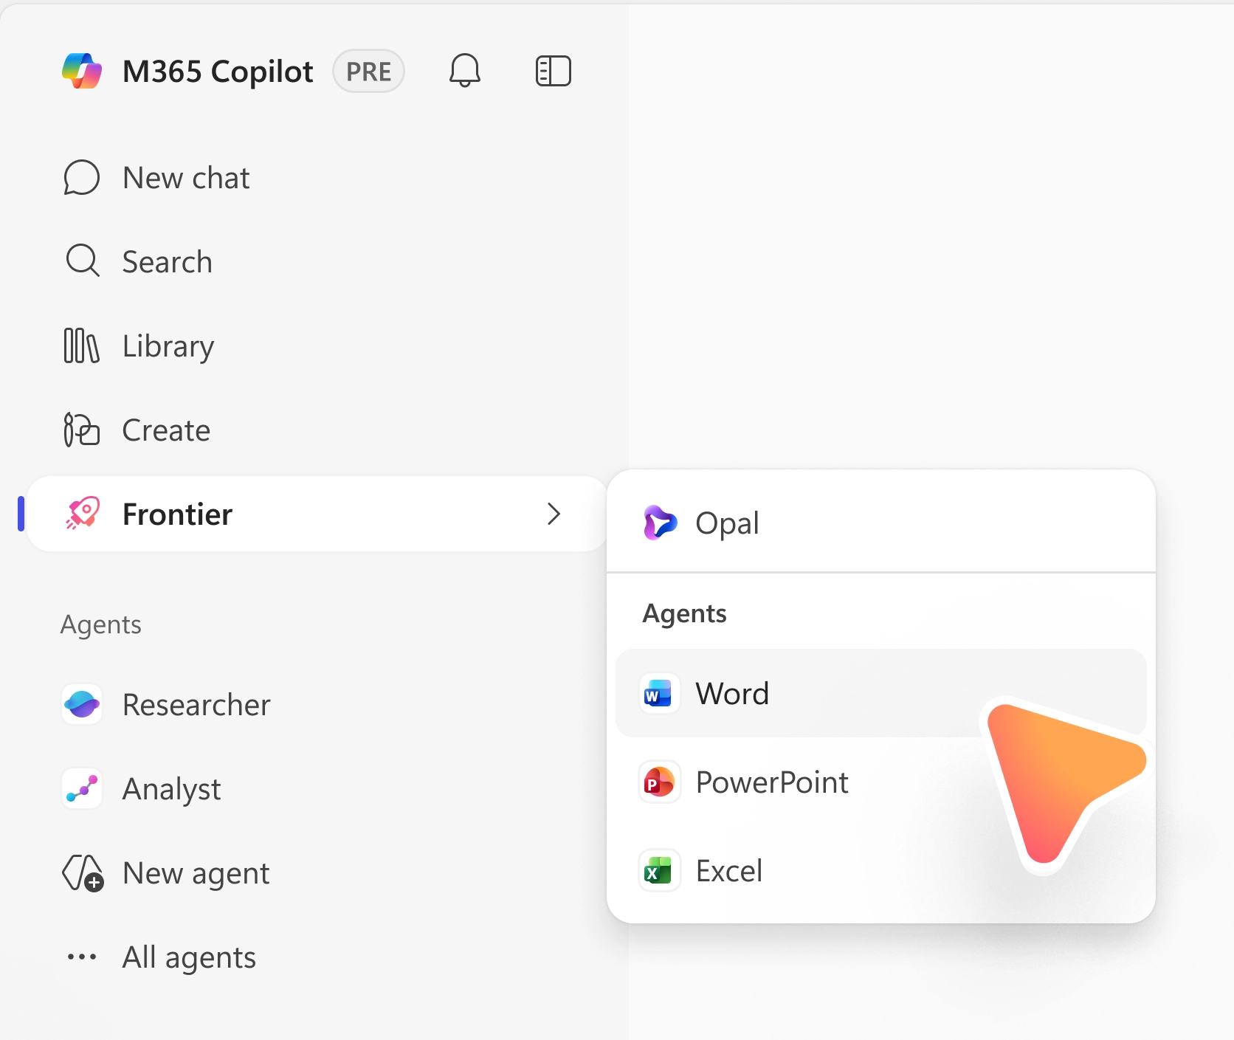Click the PowerPoint agent icon
This screenshot has height=1040, width=1234.
[658, 782]
